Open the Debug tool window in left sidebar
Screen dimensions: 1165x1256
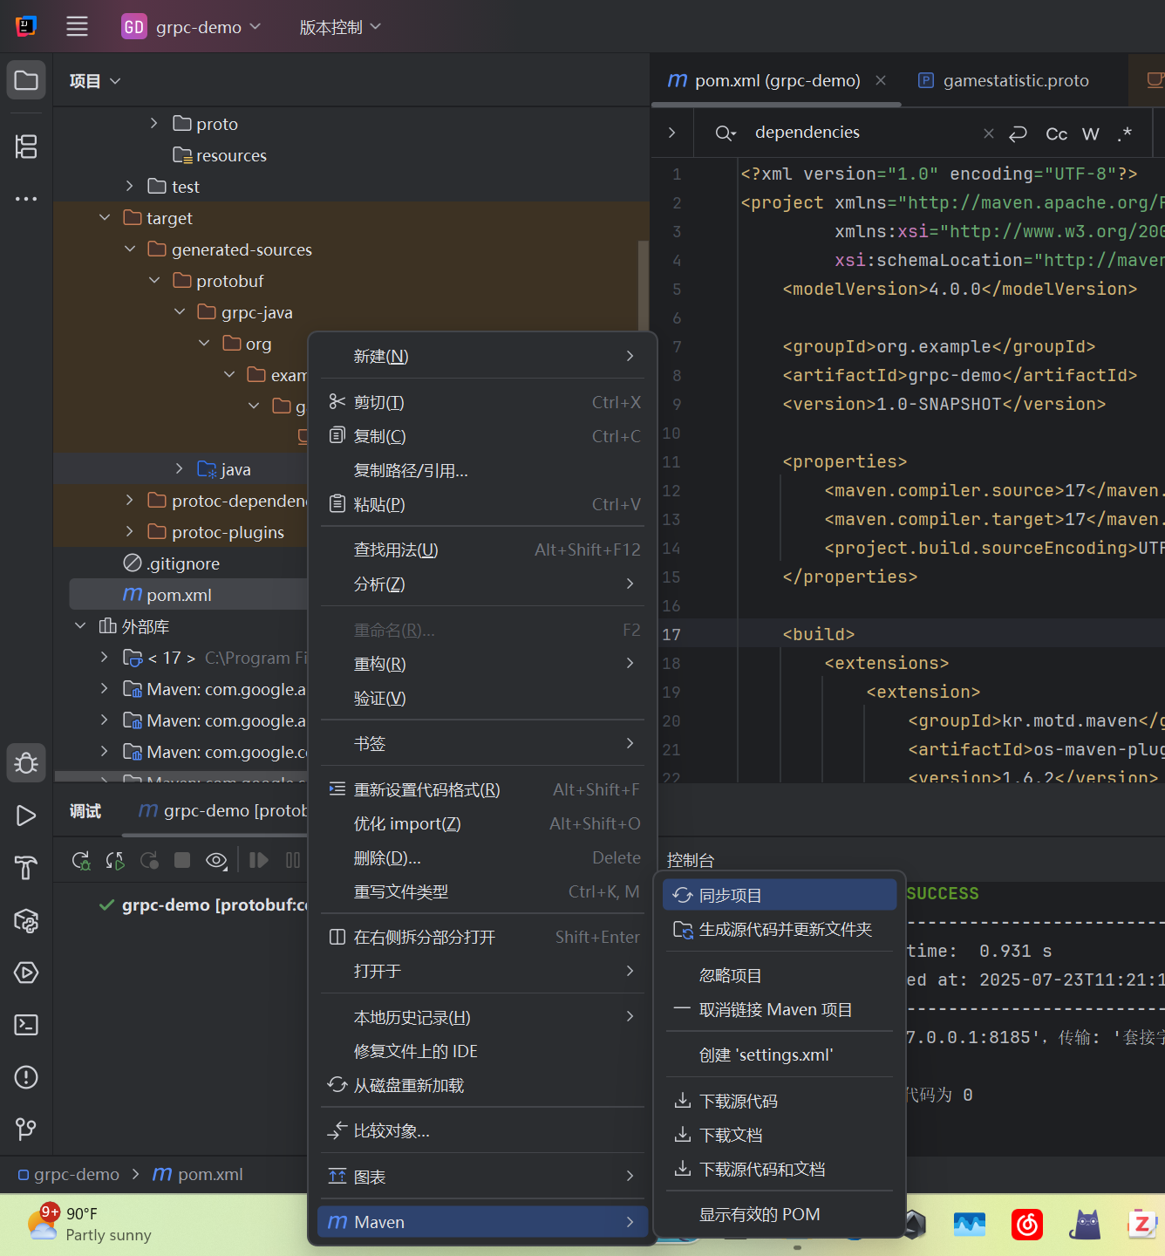[26, 763]
